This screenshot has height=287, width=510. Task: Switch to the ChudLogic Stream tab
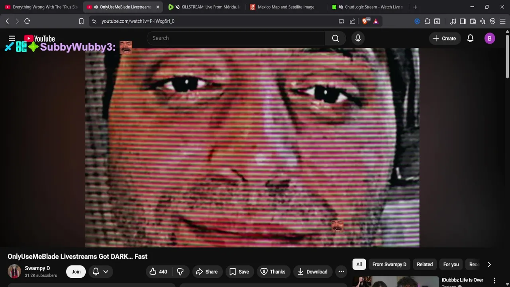(x=368, y=7)
